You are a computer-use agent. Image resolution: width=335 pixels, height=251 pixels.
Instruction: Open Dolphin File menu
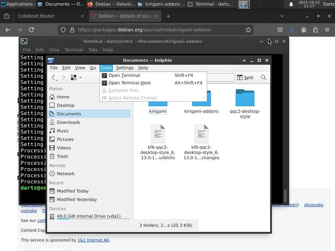click(x=54, y=68)
